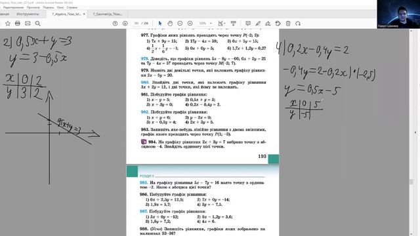This screenshot has width=420, height=236.
Task: Click exercise number 982
Action: [144, 112]
